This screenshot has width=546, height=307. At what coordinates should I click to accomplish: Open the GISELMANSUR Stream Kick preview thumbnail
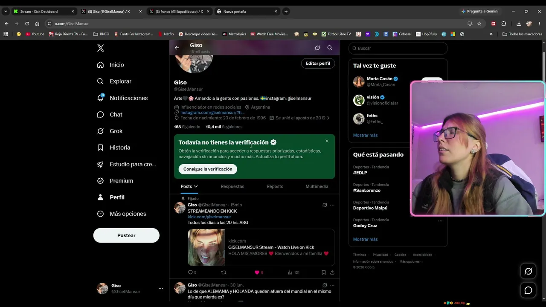[x=206, y=247]
